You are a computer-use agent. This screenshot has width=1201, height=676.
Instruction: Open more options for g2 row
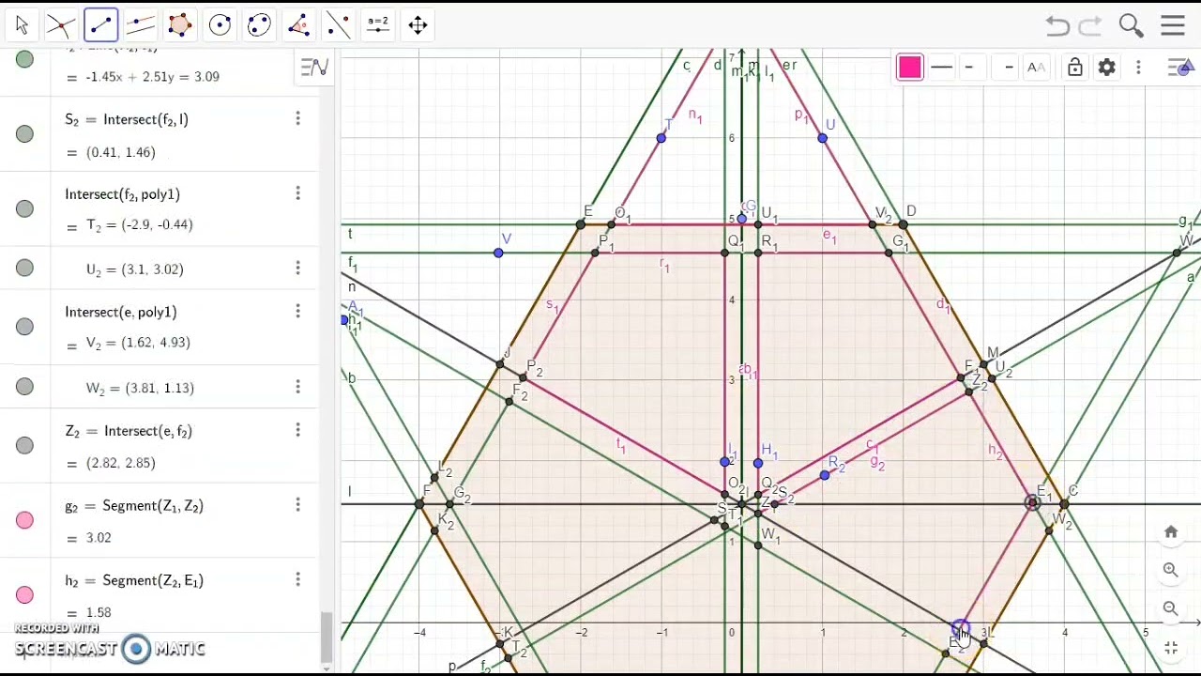tap(297, 505)
